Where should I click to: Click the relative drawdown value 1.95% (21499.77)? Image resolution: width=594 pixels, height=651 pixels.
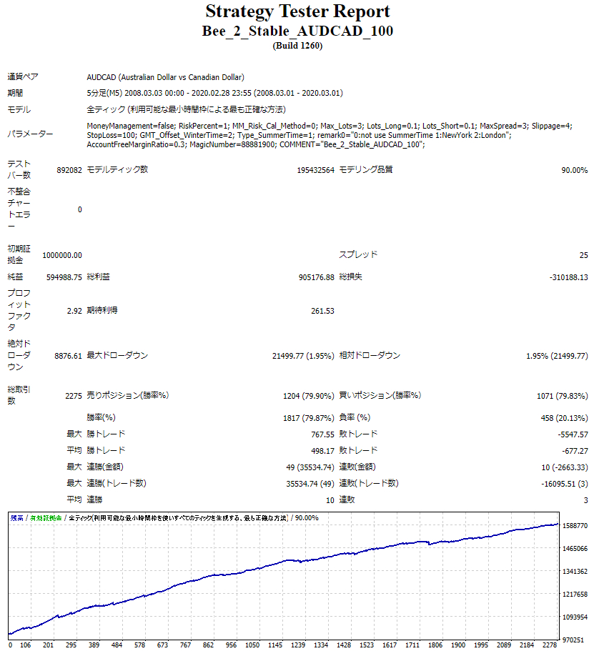point(557,356)
